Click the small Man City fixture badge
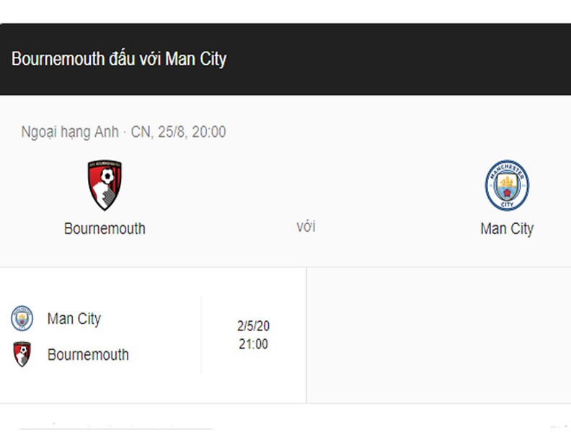The height and width of the screenshot is (432, 571). (x=22, y=318)
